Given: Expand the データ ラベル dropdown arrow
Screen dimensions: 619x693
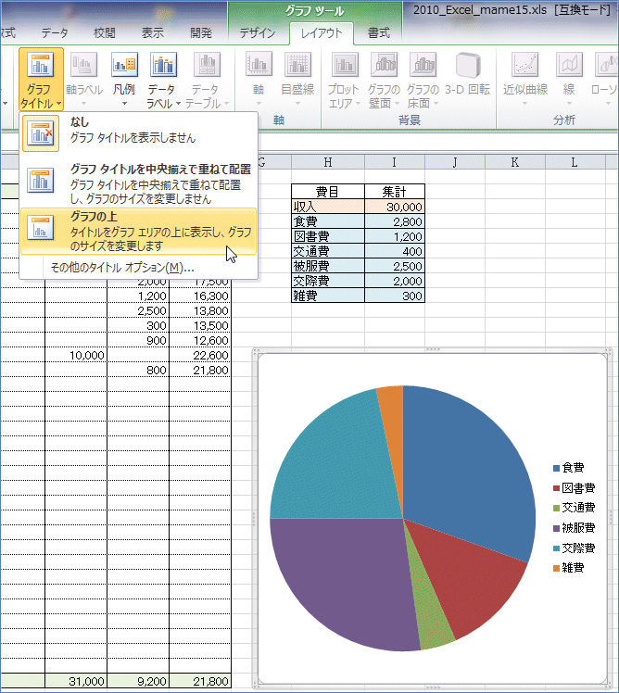Looking at the screenshot, I should [x=178, y=104].
